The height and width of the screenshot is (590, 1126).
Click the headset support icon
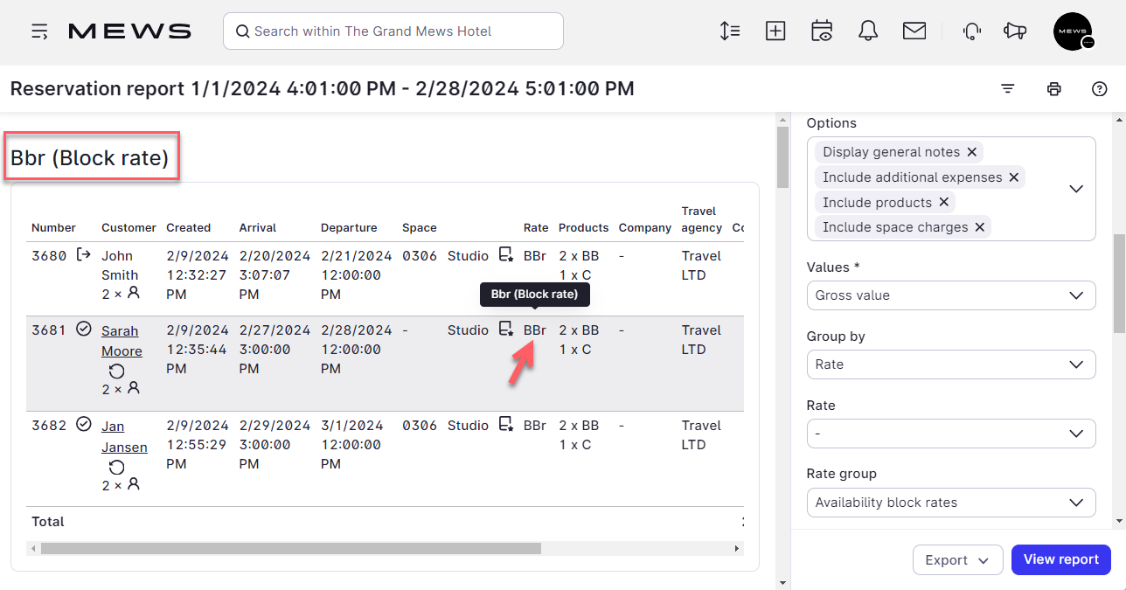(x=971, y=31)
